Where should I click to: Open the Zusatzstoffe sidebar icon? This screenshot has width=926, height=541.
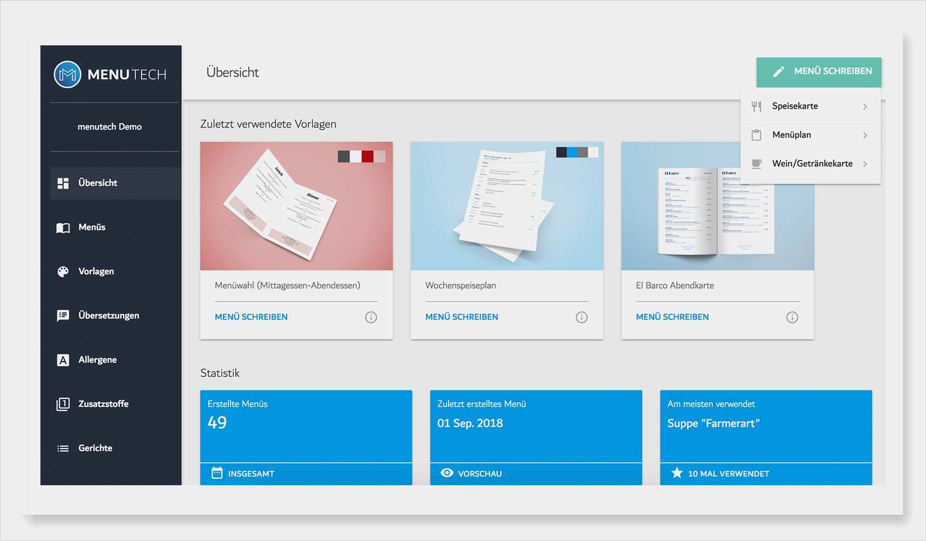[63, 404]
